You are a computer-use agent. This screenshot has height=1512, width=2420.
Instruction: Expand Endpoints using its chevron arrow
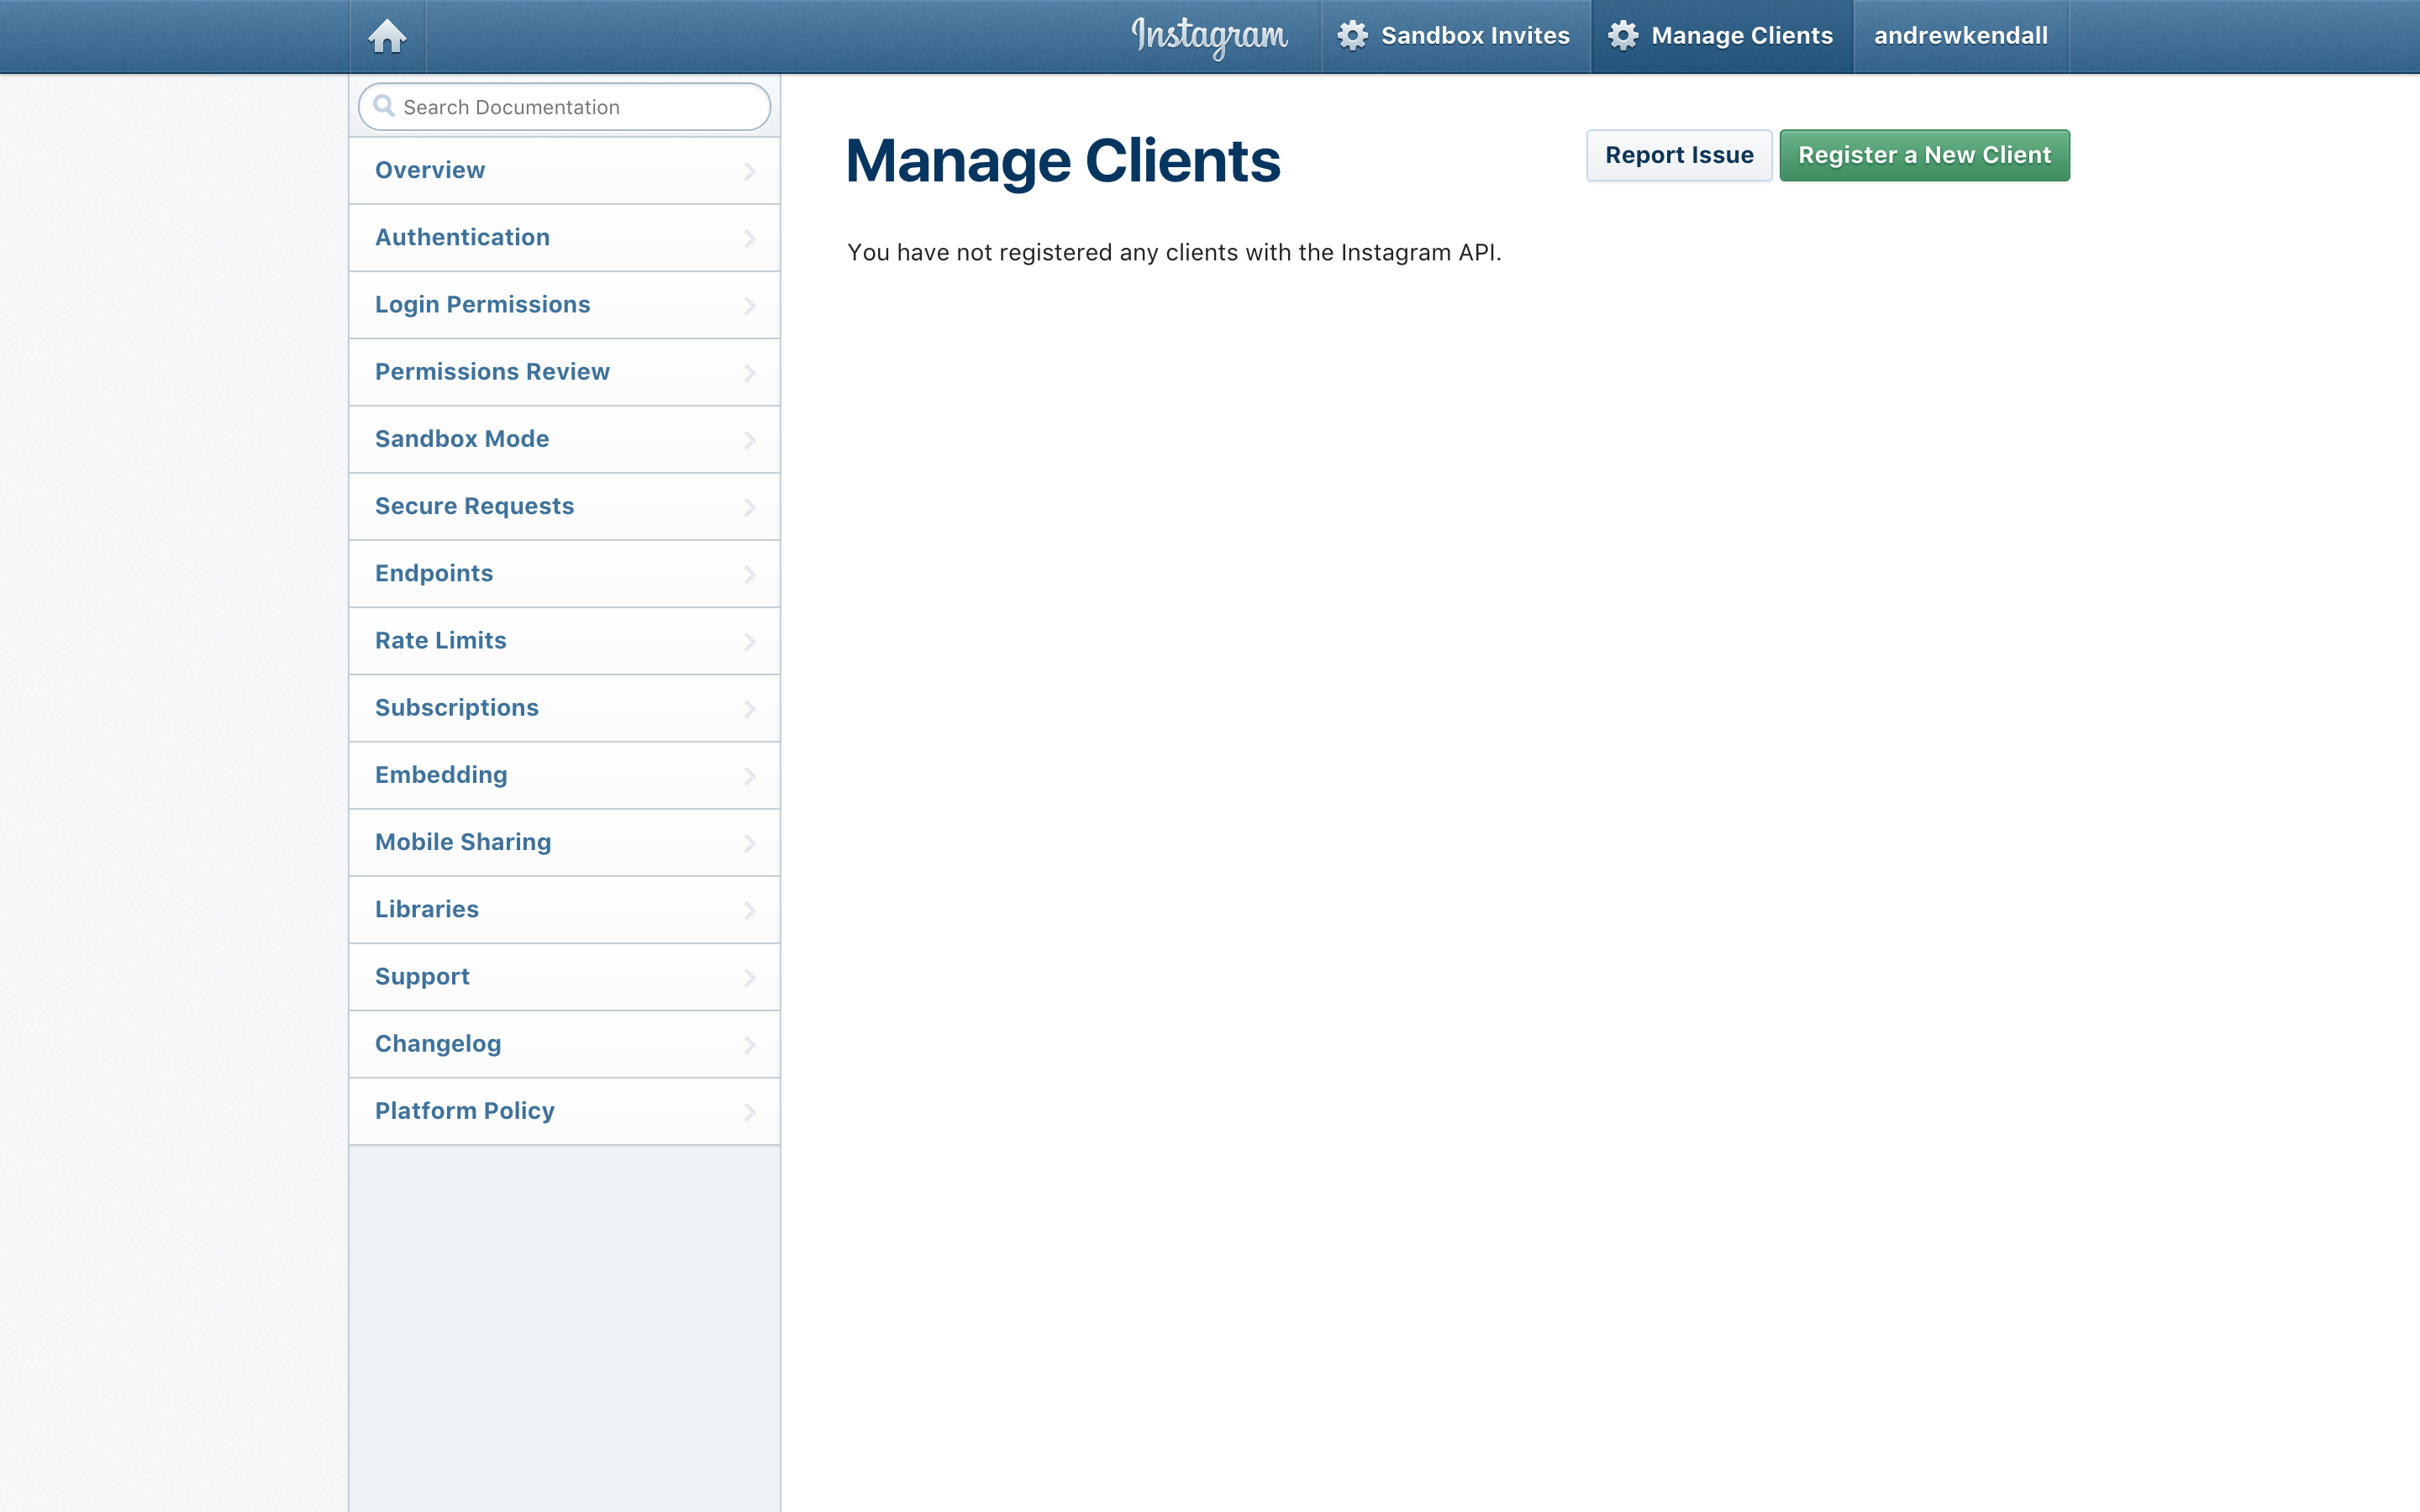[x=750, y=574]
